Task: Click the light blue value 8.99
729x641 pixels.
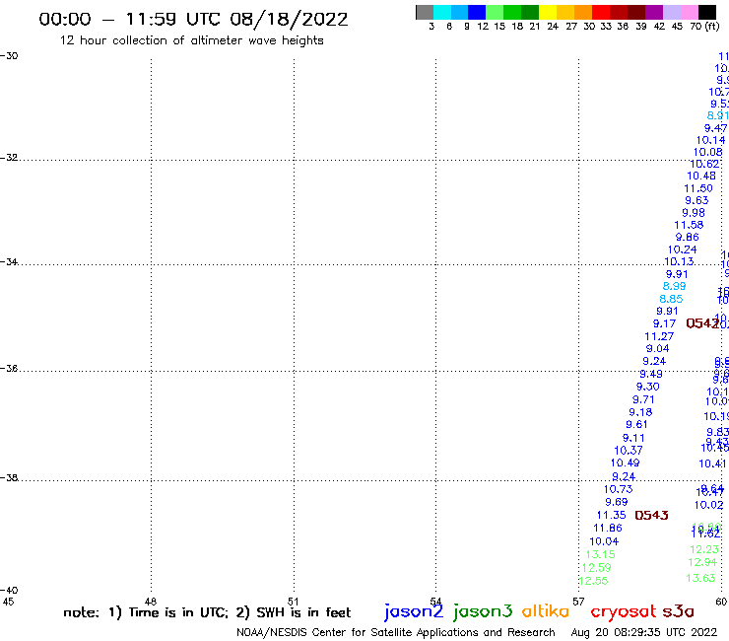Action: pos(674,286)
